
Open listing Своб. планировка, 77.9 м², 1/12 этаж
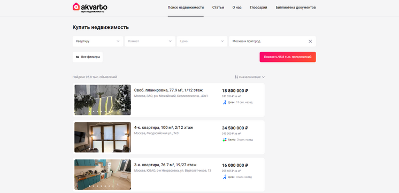168,90
